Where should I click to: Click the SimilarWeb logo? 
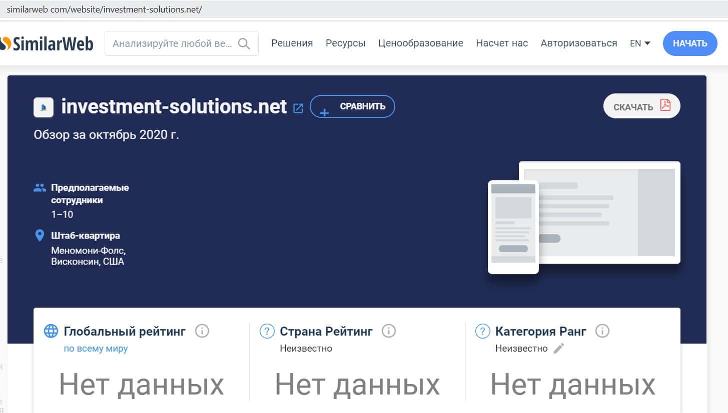[x=47, y=43]
